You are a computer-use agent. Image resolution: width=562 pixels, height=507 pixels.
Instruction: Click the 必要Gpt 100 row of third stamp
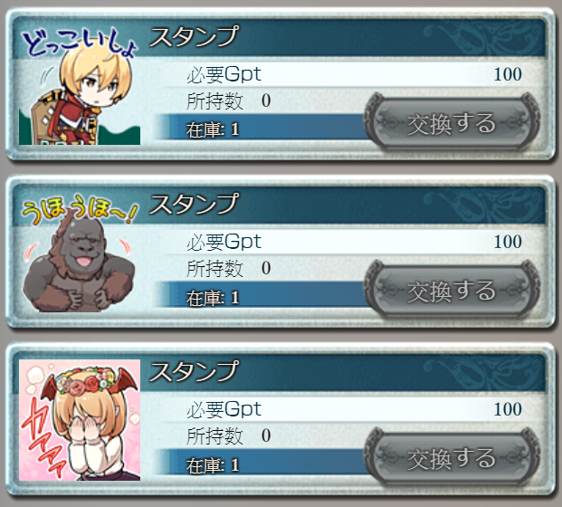click(x=353, y=409)
